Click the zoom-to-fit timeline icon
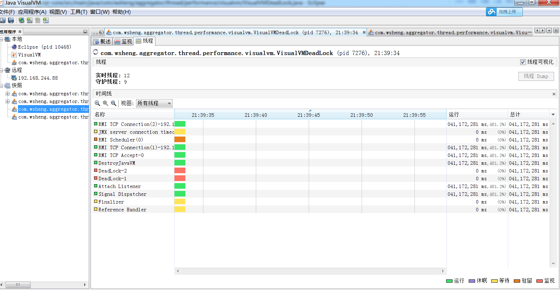Viewport: 560px width, 290px height. coord(113,103)
